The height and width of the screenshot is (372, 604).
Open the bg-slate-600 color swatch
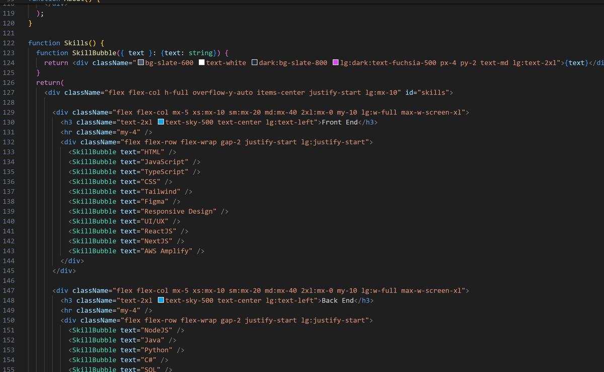[141, 63]
